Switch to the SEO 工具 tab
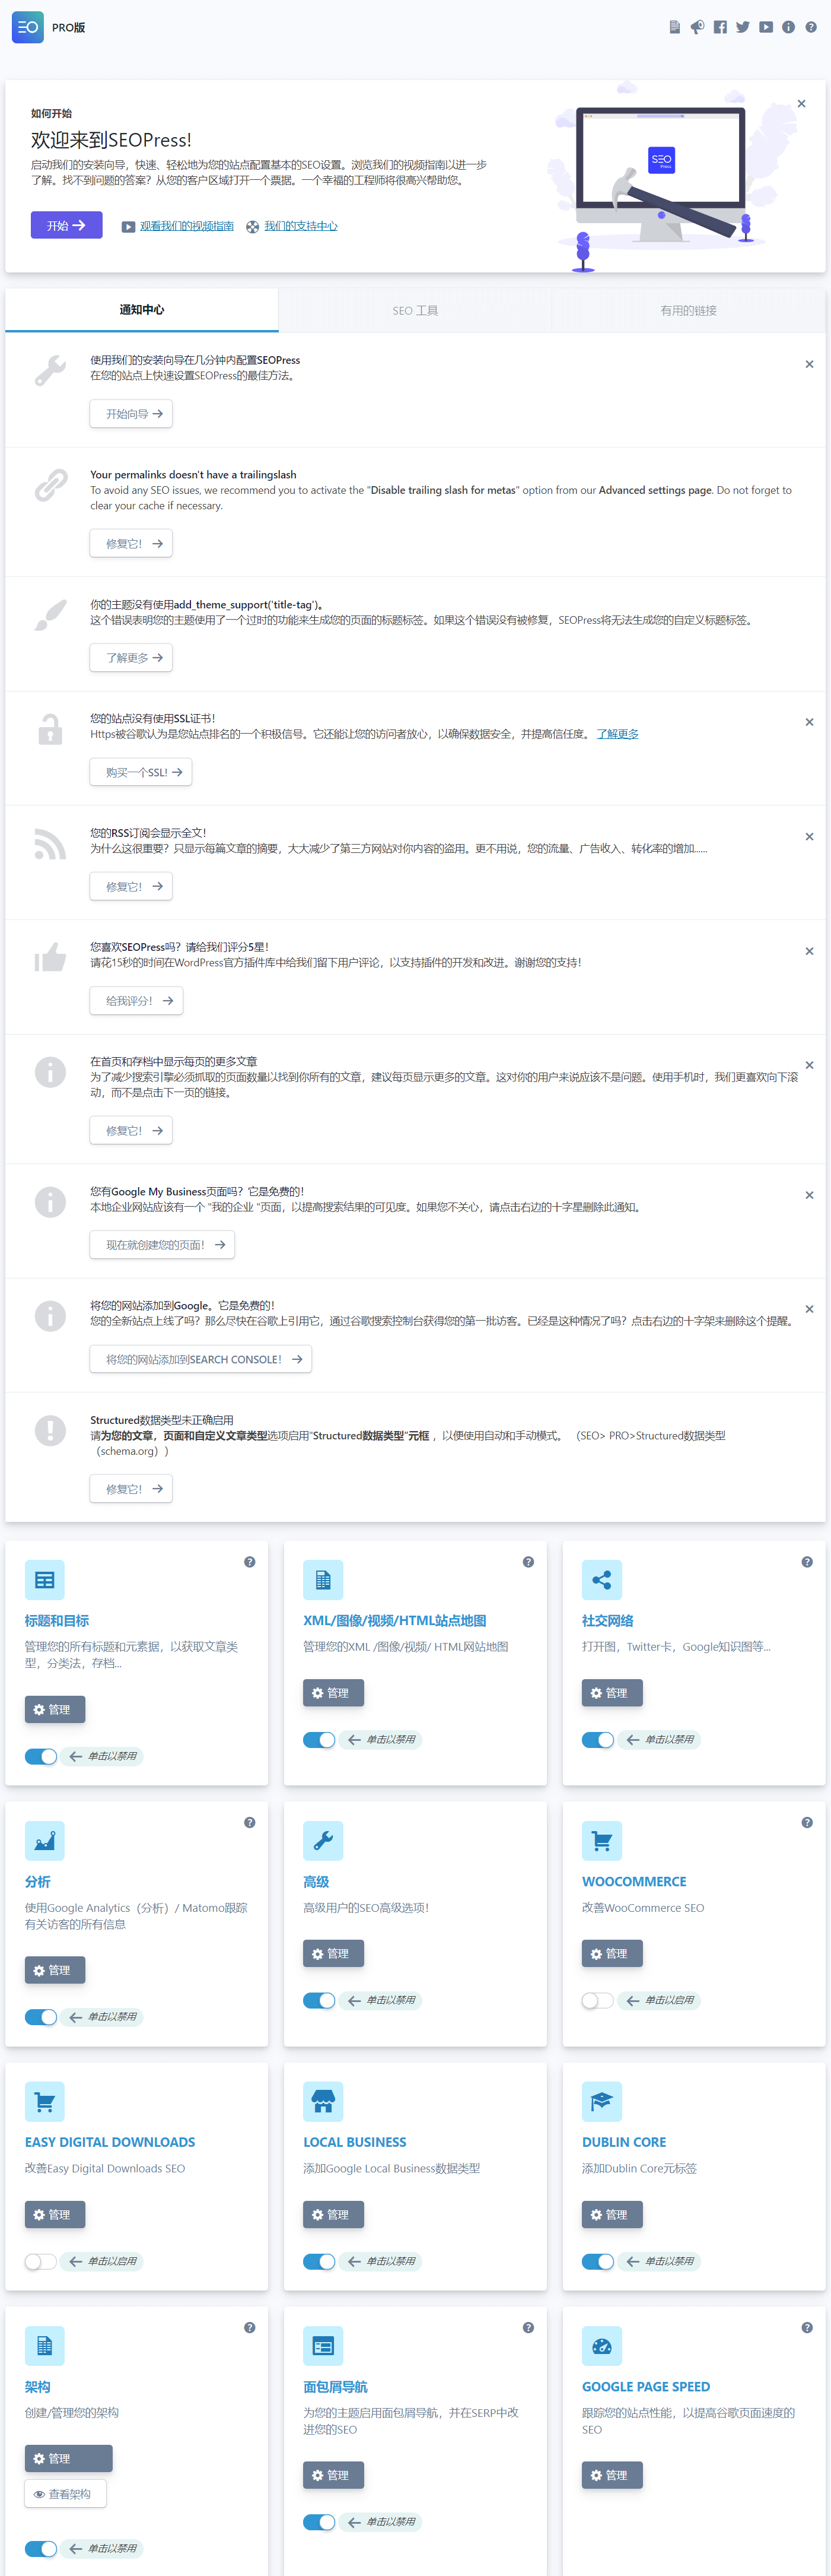The image size is (831, 2576). (x=415, y=311)
